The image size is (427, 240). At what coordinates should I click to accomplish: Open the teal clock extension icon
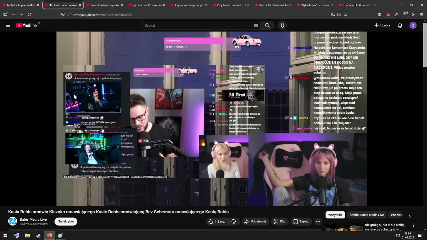(x=379, y=14)
